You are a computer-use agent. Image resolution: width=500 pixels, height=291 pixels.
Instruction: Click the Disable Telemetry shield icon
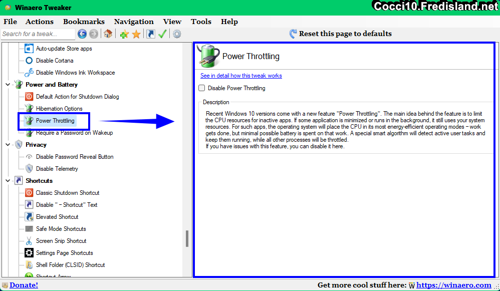coord(29,169)
